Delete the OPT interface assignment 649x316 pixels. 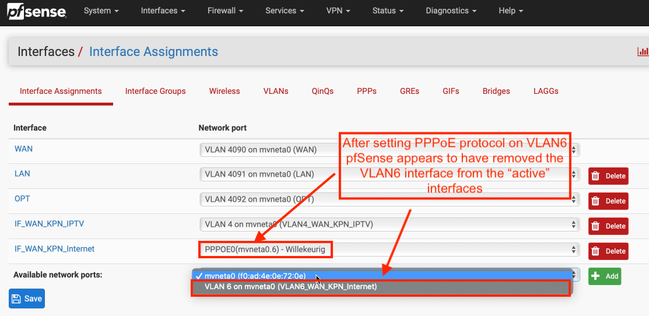click(x=608, y=201)
